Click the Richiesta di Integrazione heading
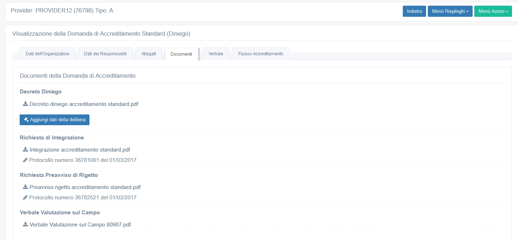Screen dimensions: 518x240 52,138
